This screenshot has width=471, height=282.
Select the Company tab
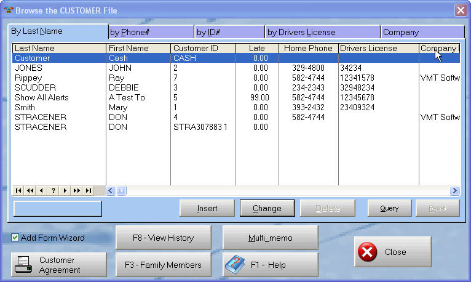[x=422, y=32]
